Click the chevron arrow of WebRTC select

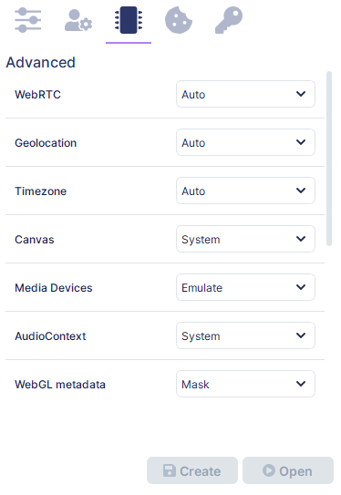click(301, 94)
